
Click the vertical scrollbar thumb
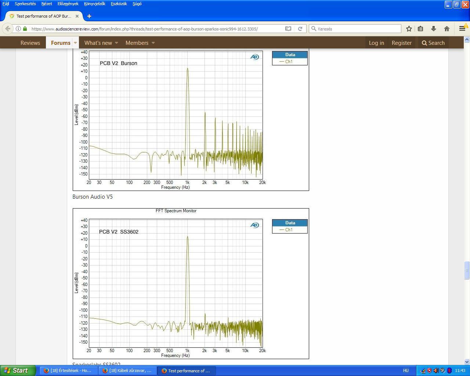pyautogui.click(x=467, y=271)
